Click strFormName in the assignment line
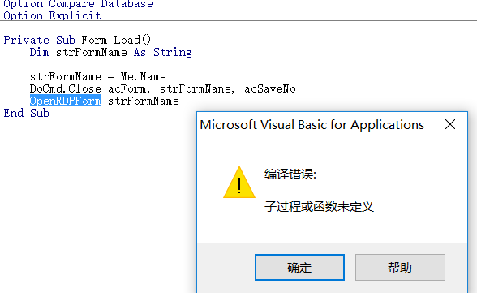Viewport: 477px width, 293px height. click(x=66, y=76)
